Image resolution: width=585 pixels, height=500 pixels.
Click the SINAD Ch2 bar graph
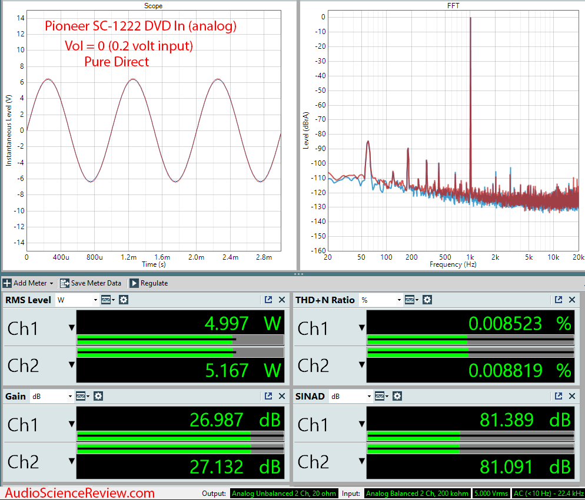(470, 449)
